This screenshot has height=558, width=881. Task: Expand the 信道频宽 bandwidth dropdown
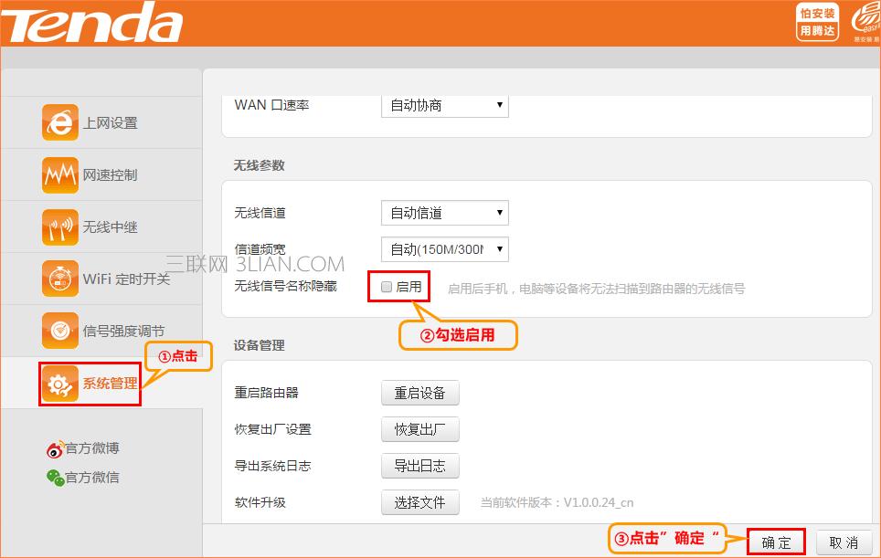point(444,248)
